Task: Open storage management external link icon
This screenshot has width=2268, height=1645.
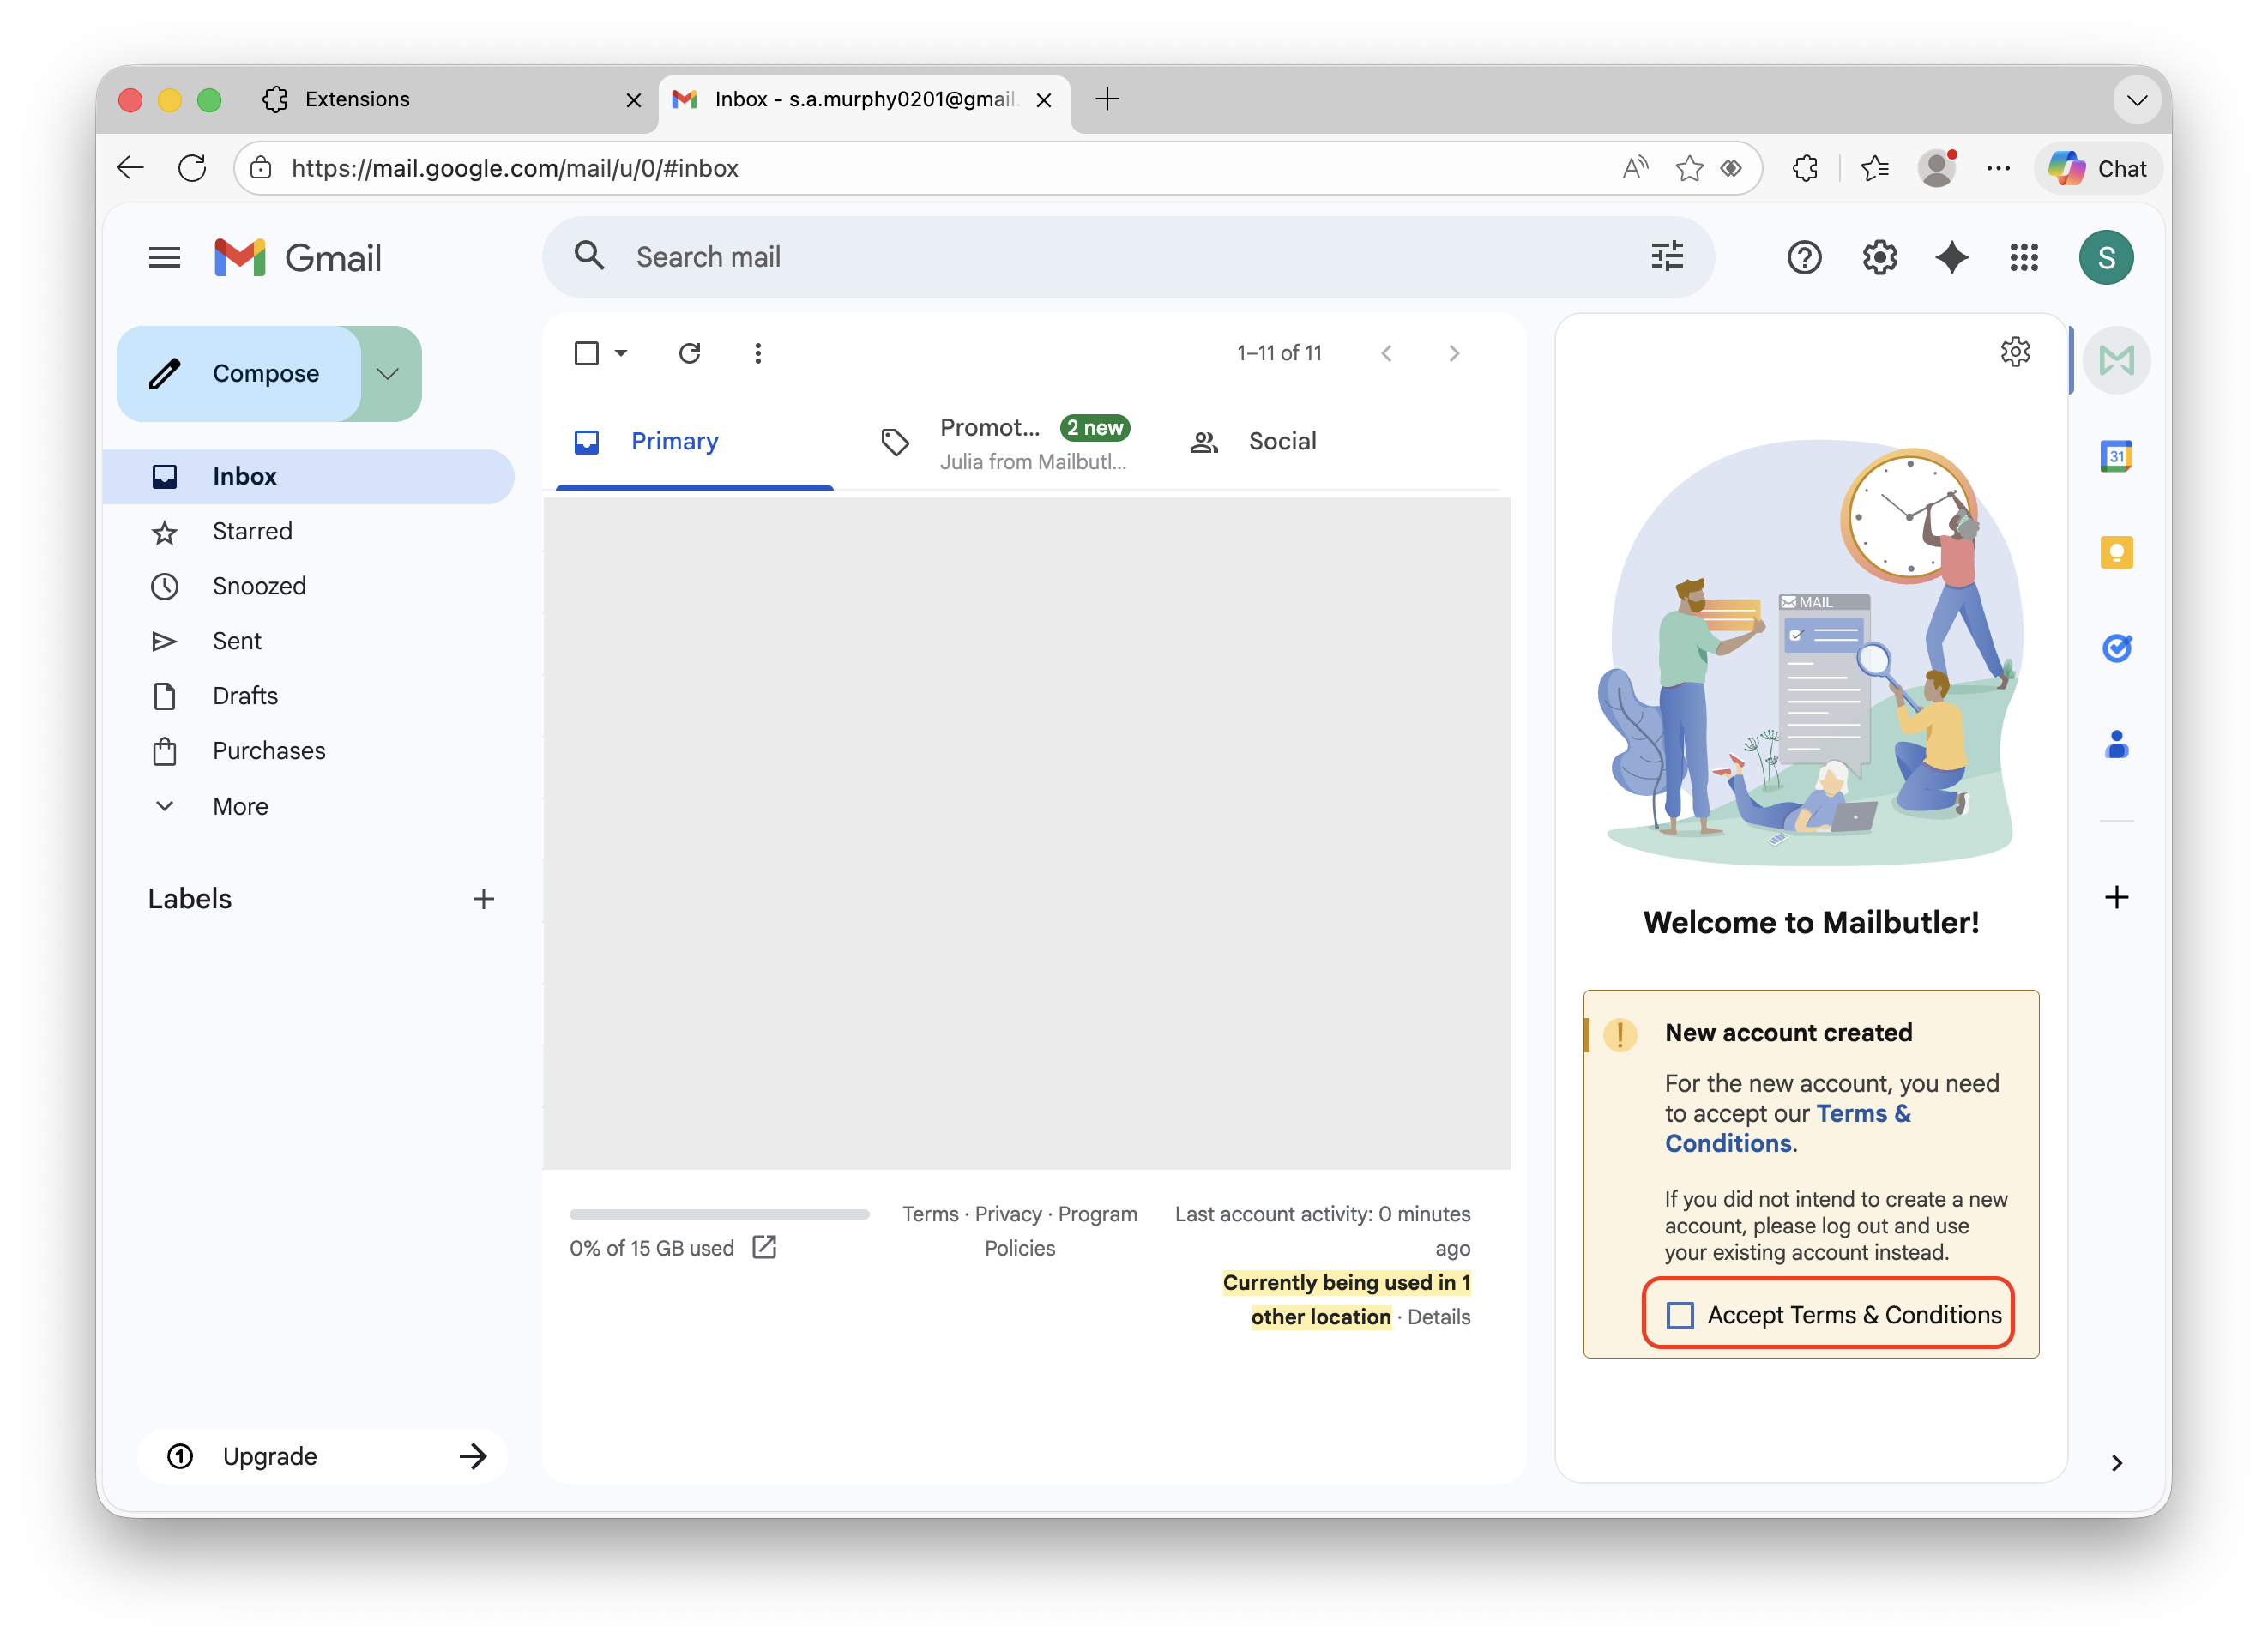Action: point(764,1247)
